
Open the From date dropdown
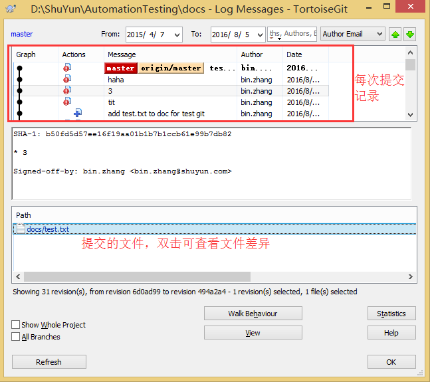point(177,35)
